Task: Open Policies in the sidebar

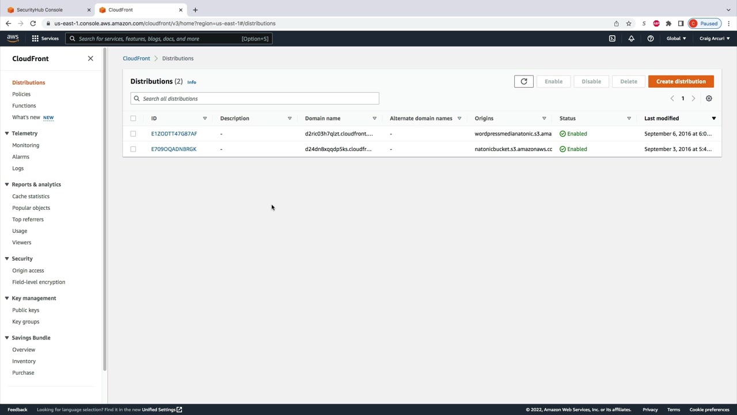Action: (21, 94)
